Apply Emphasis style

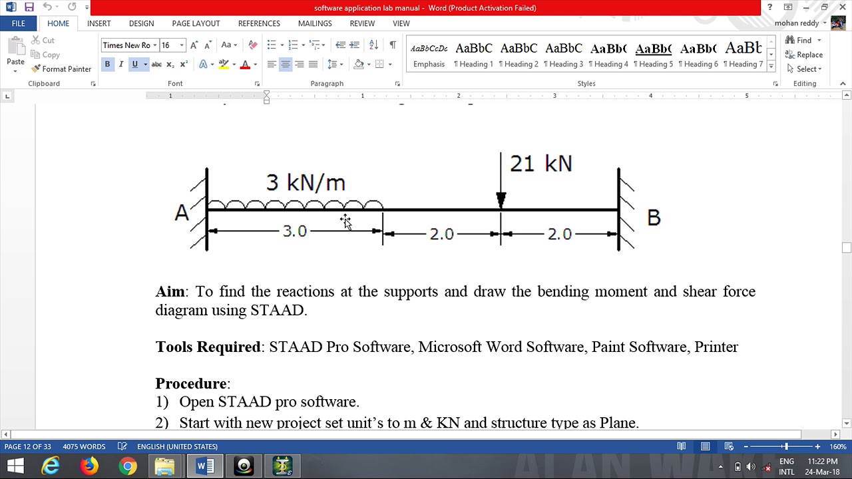point(429,55)
